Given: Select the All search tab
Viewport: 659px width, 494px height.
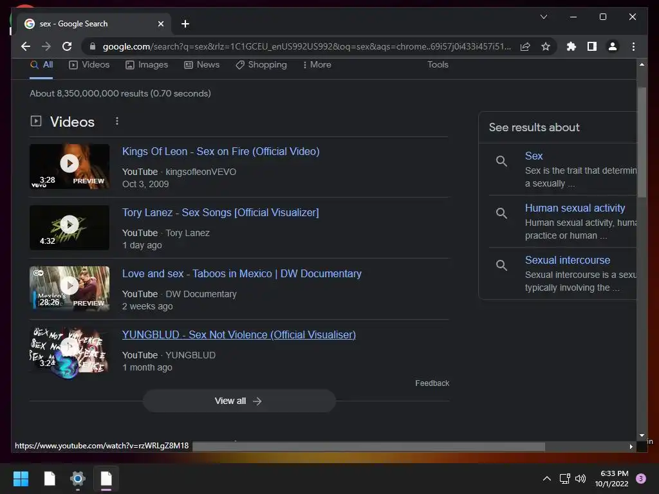Looking at the screenshot, I should [x=42, y=65].
